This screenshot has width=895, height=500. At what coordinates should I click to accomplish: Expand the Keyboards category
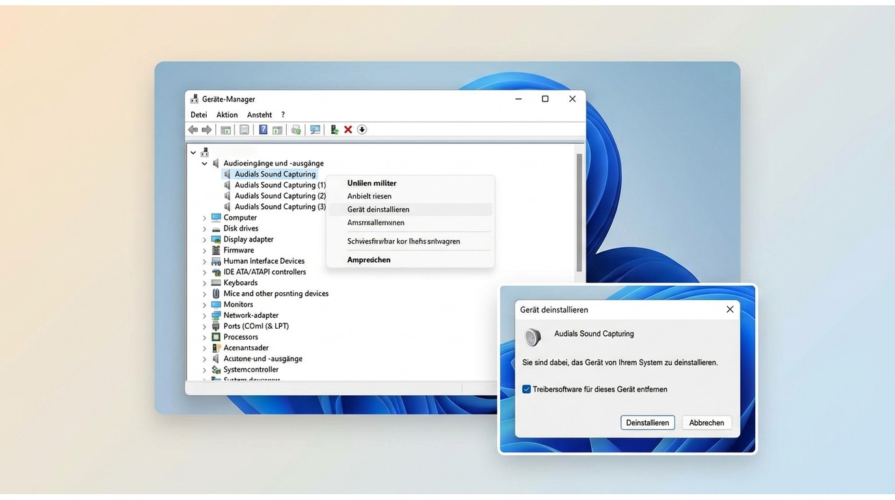(204, 283)
